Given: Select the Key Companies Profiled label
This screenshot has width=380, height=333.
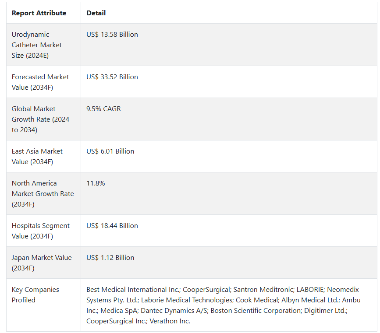Looking at the screenshot, I should click(36, 294).
